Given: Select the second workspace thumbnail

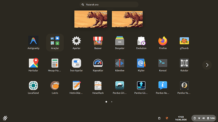Looking at the screenshot, I should [127, 19].
